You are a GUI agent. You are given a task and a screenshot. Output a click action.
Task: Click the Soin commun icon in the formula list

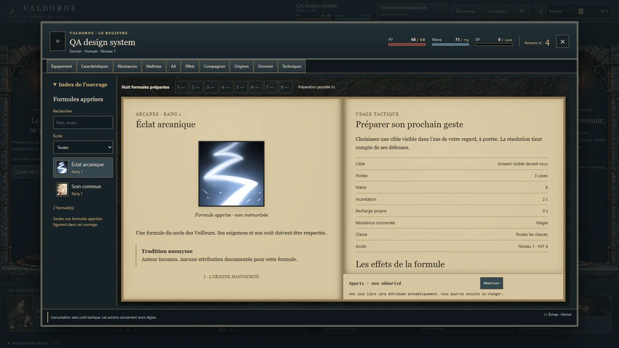62,189
